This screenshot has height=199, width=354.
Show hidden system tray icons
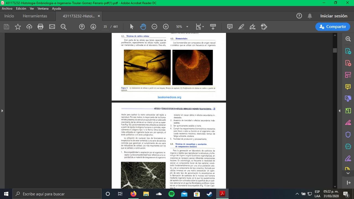tap(297, 194)
